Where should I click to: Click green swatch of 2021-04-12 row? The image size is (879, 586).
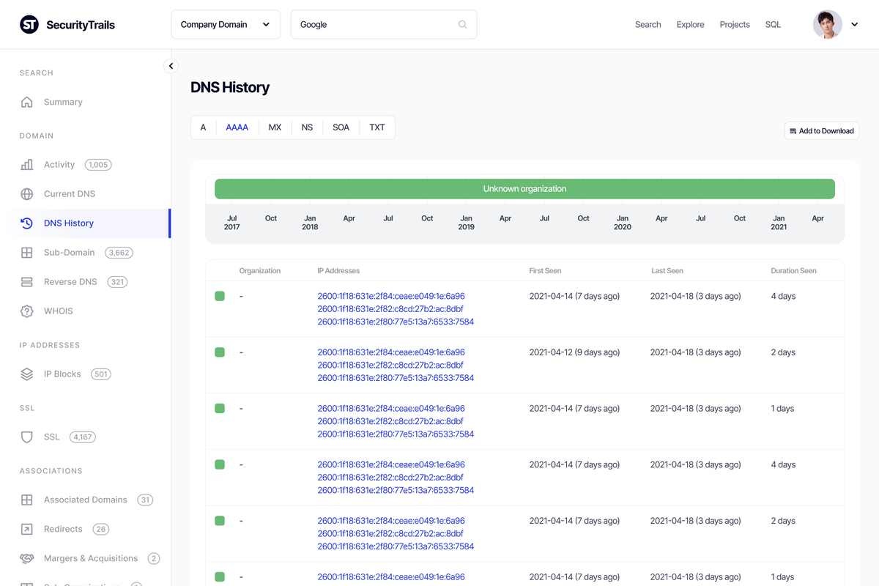pyautogui.click(x=220, y=353)
